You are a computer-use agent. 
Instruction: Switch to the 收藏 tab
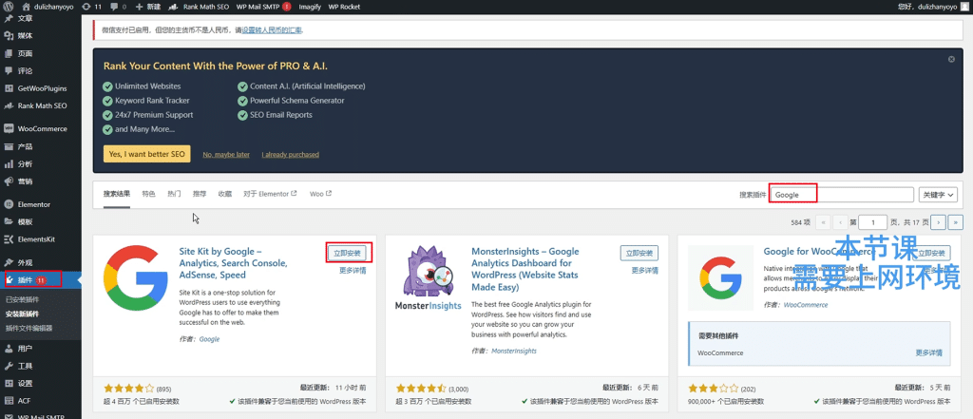pyautogui.click(x=224, y=194)
